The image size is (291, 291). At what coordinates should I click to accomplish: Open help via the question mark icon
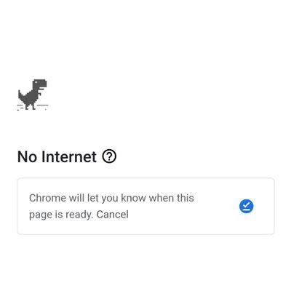pyautogui.click(x=109, y=156)
